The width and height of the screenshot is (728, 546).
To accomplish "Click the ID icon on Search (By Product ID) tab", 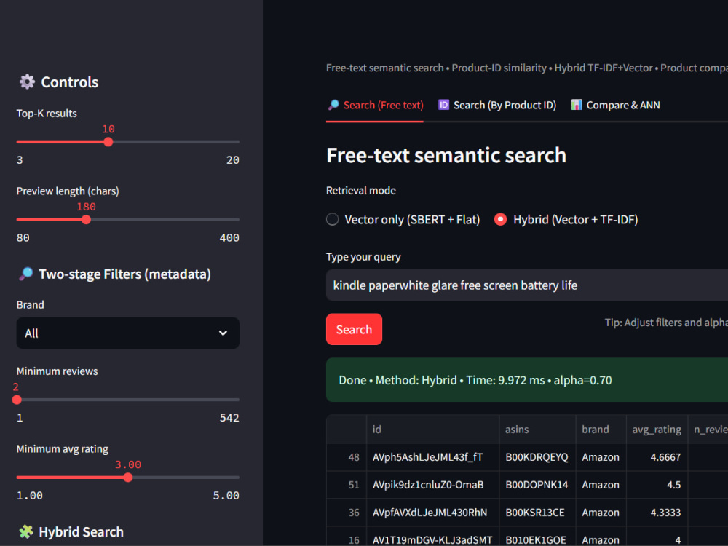I will [443, 105].
